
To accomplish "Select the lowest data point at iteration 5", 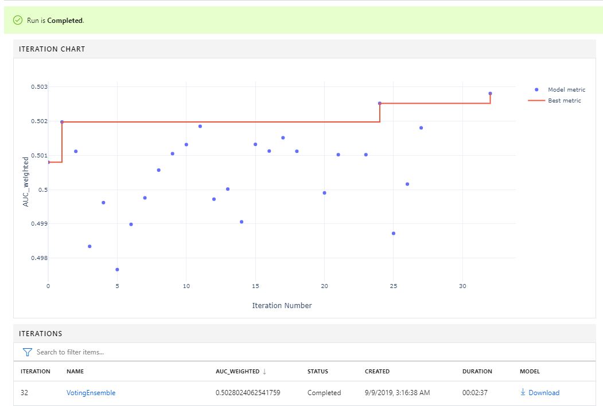I will coord(117,269).
